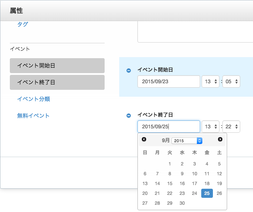Pick day 23 in the calendar
Viewport: 253px width, 212px height.
[x=182, y=193]
